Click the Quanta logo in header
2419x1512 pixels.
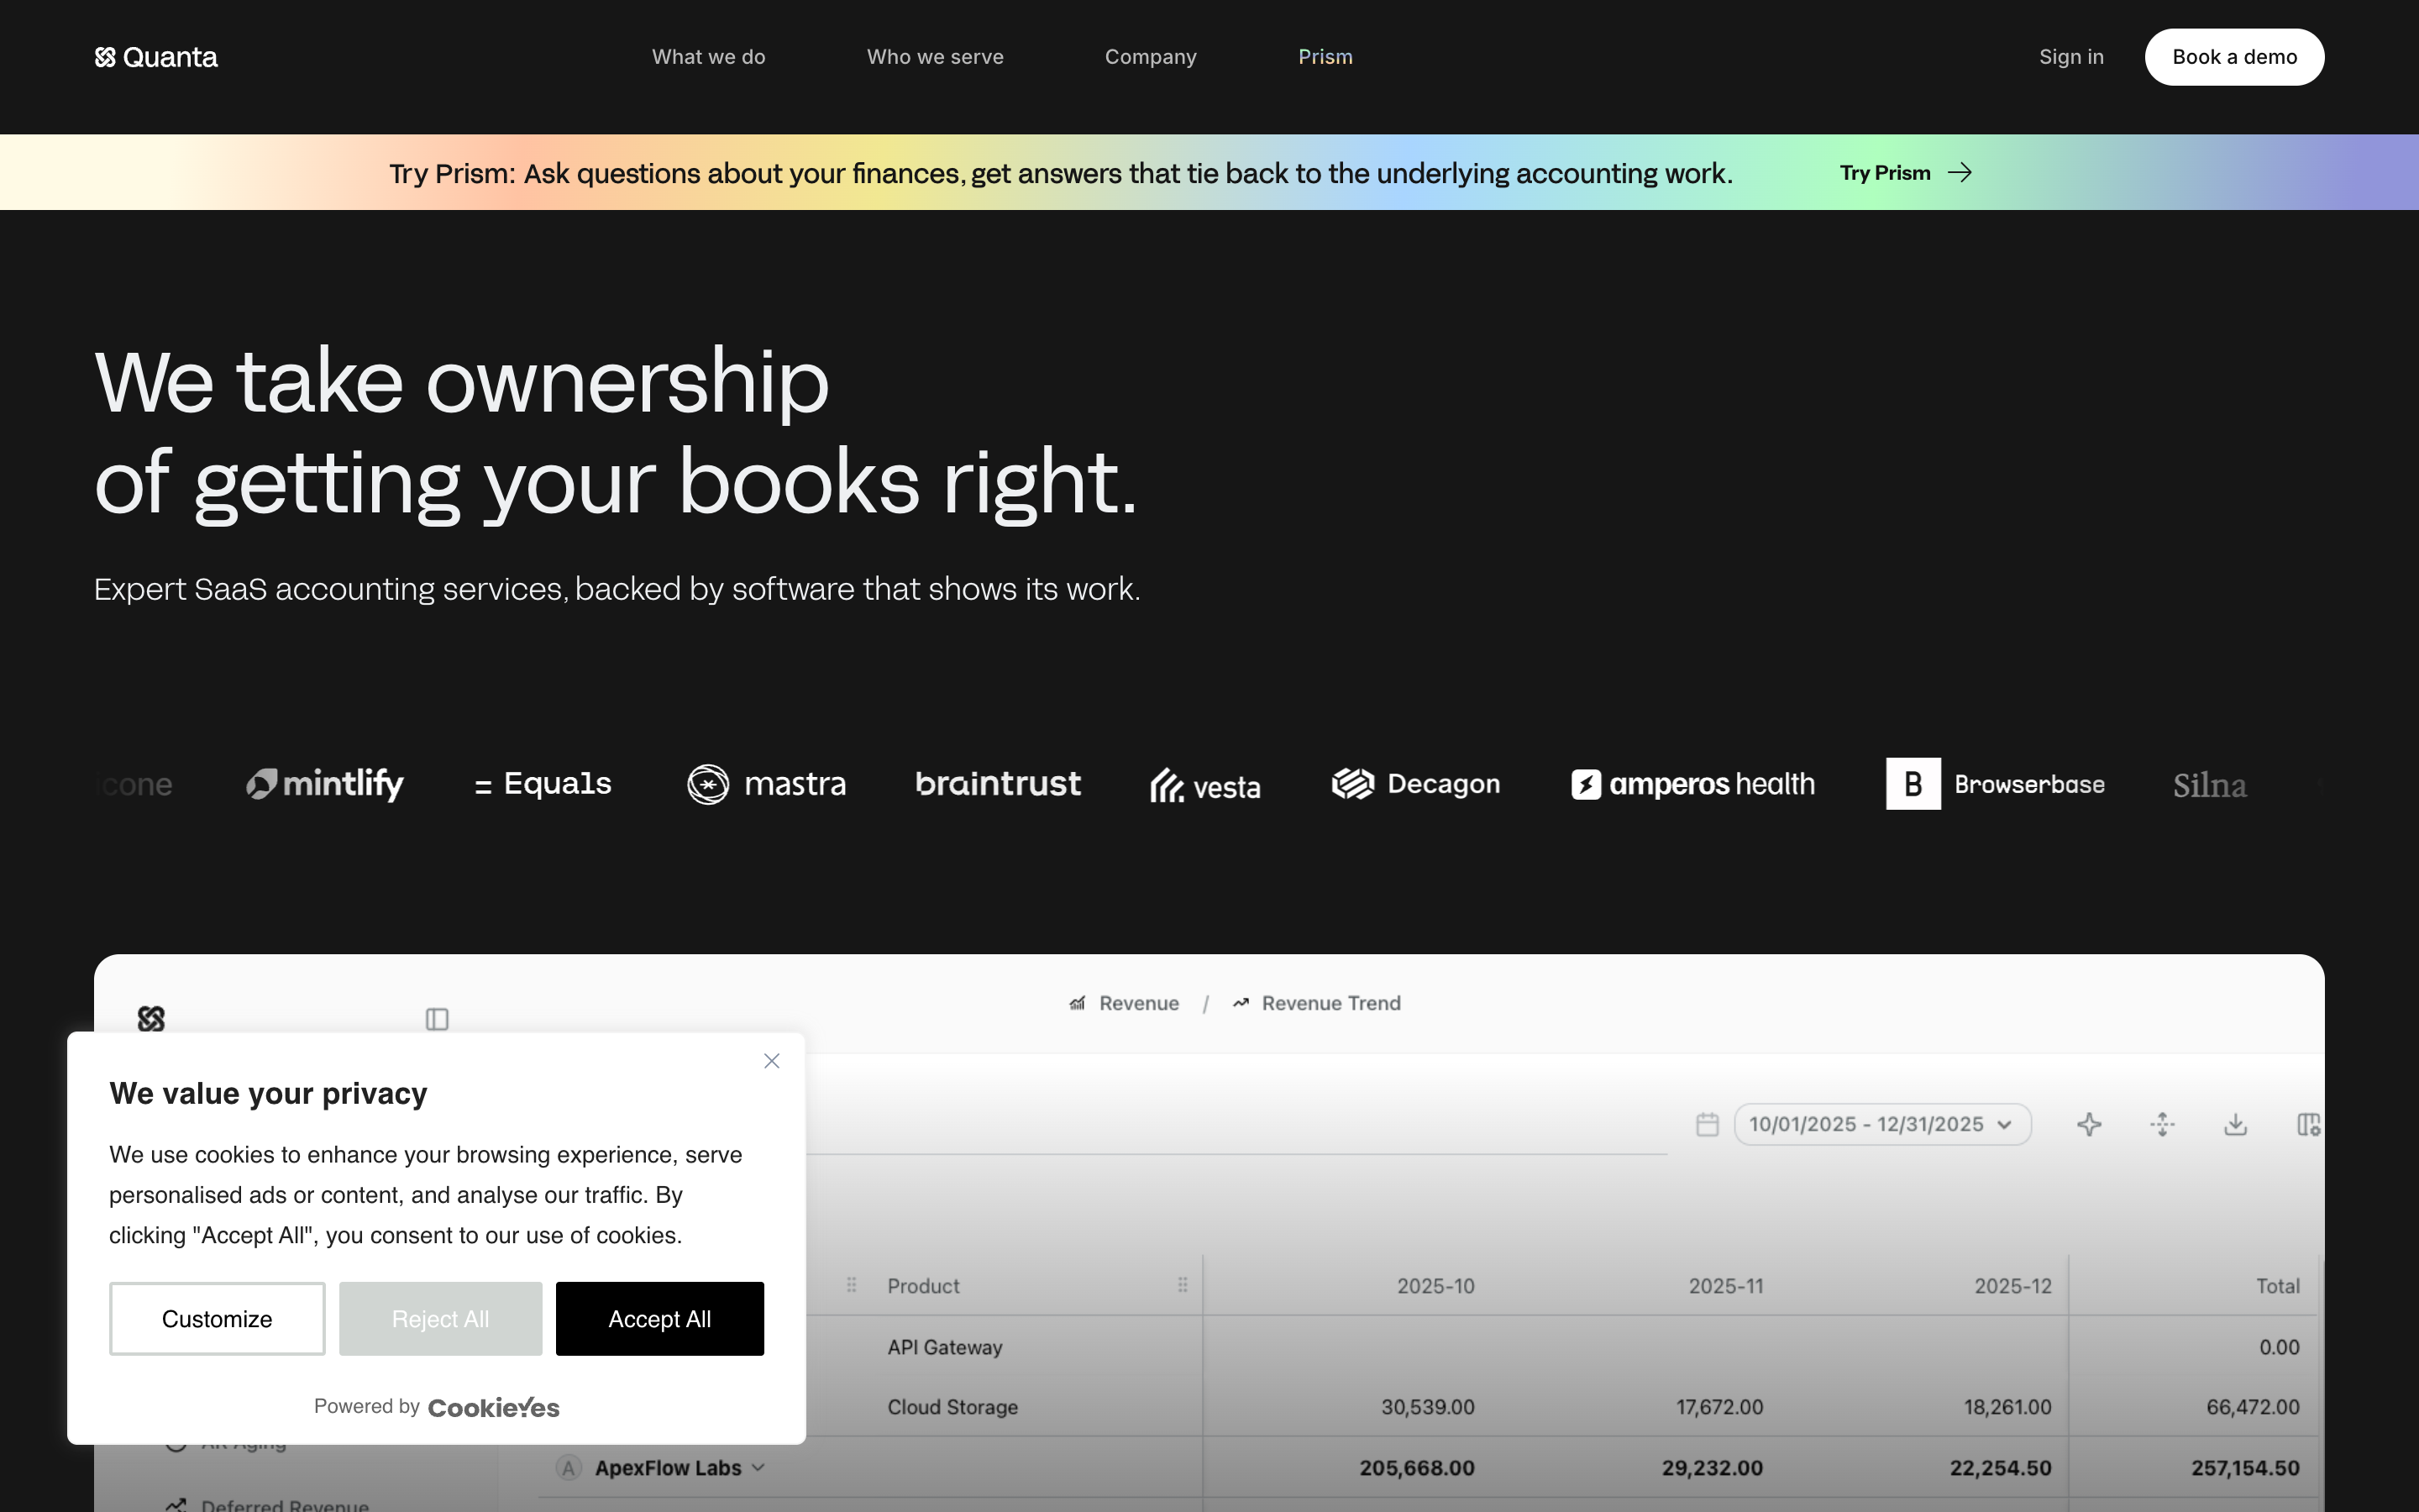tap(156, 57)
